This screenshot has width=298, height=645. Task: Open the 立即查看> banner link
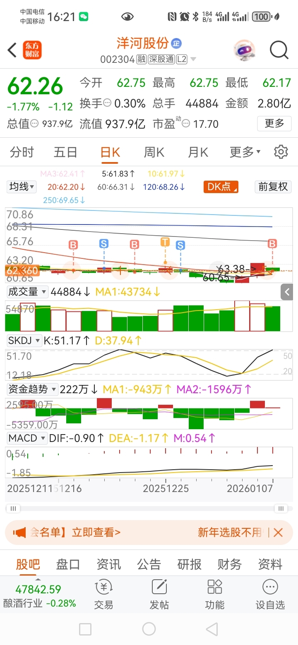(96, 533)
